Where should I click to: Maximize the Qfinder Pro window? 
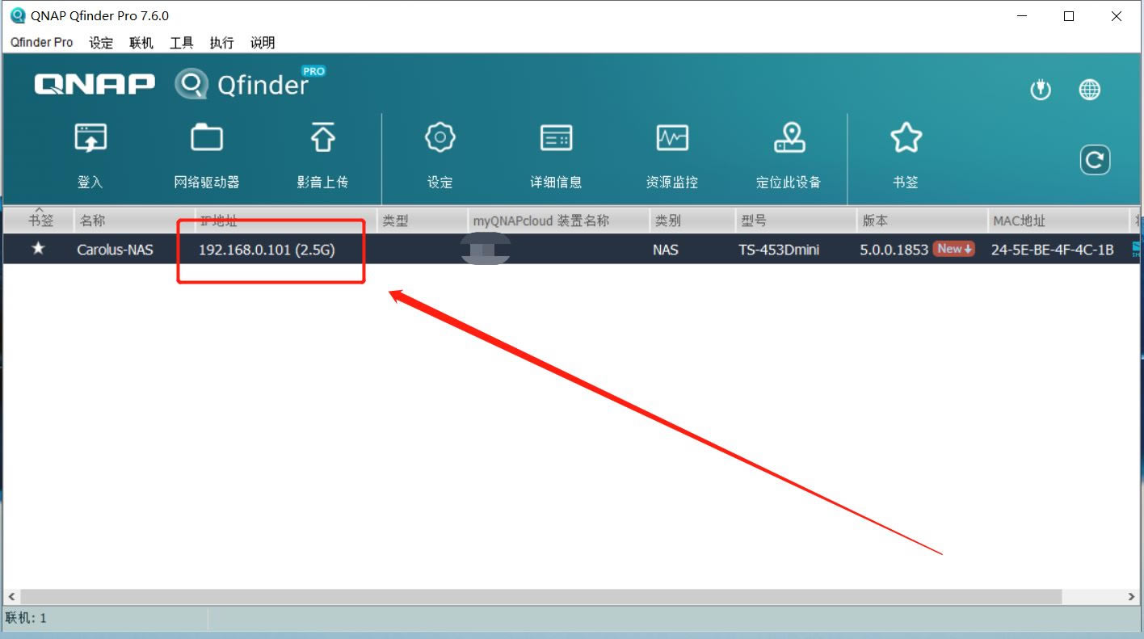(x=1069, y=15)
